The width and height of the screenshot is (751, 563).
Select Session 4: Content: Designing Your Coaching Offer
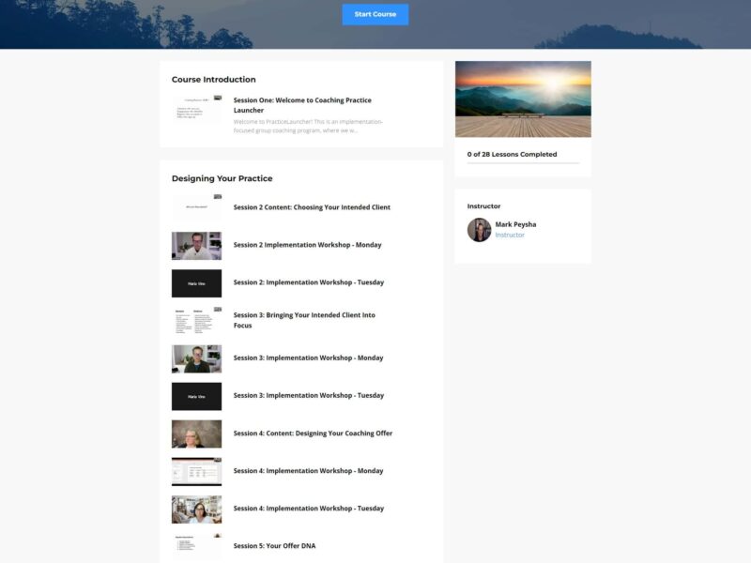point(311,433)
